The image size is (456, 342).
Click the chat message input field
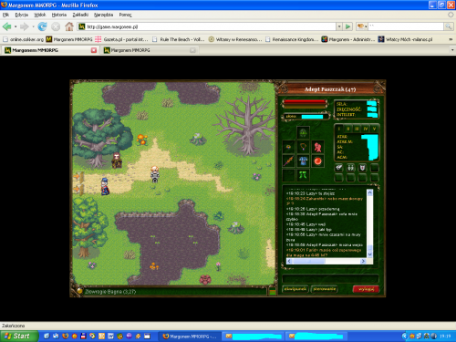tap(330, 278)
